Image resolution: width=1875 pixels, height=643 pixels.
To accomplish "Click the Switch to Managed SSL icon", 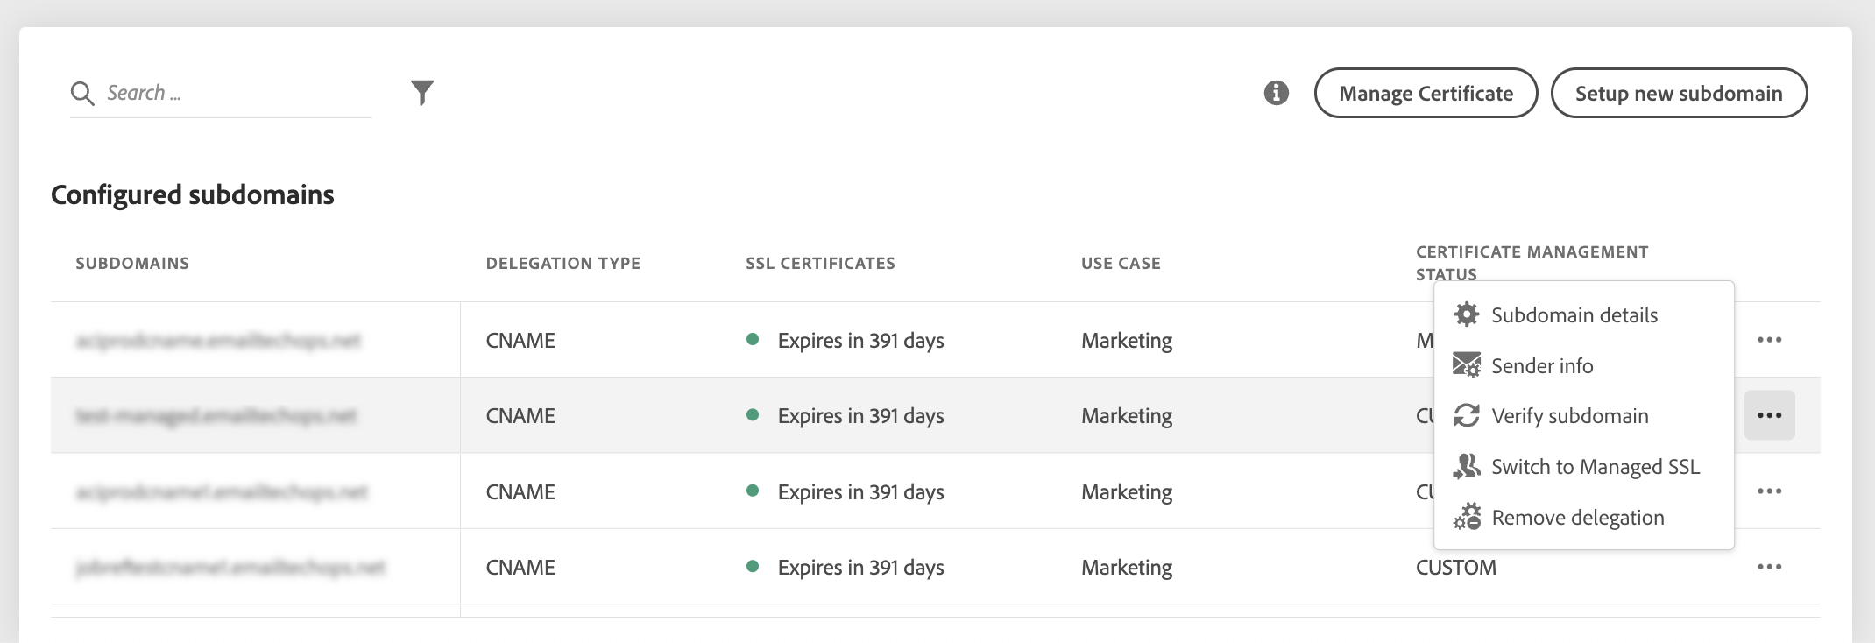I will click(x=1467, y=466).
